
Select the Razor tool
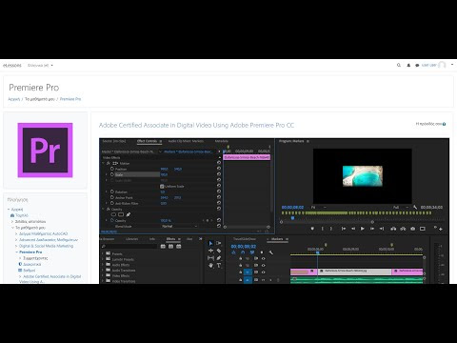[219, 251]
